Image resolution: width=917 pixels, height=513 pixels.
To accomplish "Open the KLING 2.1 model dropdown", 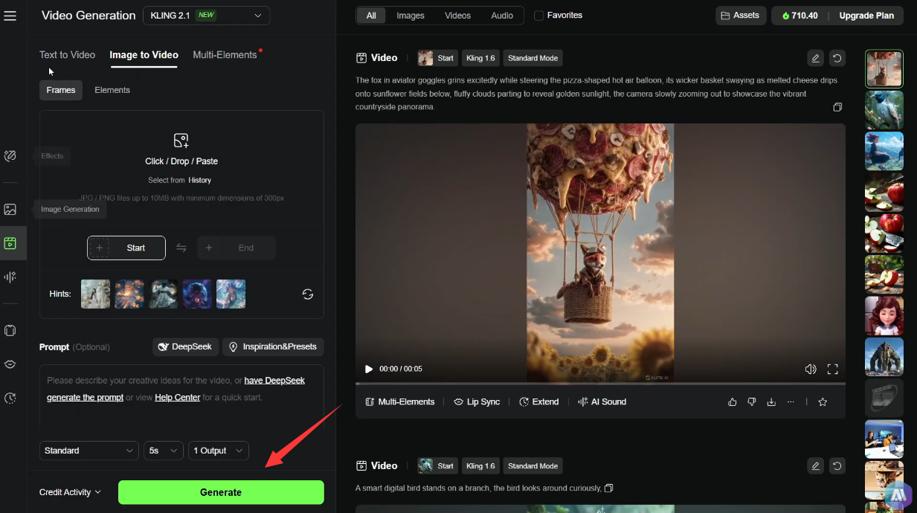I will (206, 16).
